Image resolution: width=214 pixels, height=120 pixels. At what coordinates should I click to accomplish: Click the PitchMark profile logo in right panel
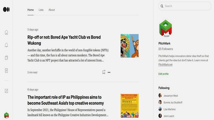(x=165, y=28)
